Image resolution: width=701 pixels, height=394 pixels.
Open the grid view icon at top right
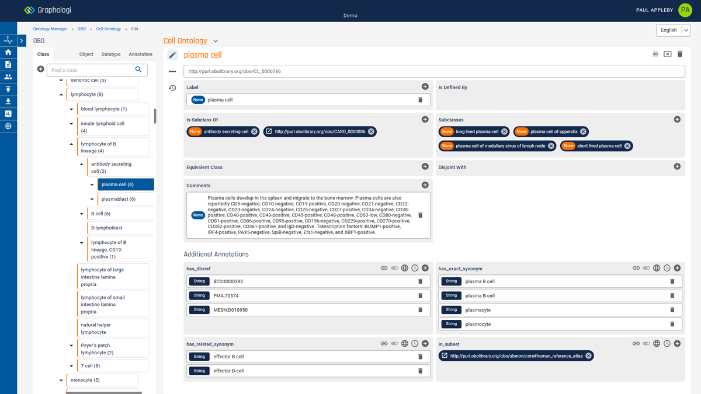[655, 54]
